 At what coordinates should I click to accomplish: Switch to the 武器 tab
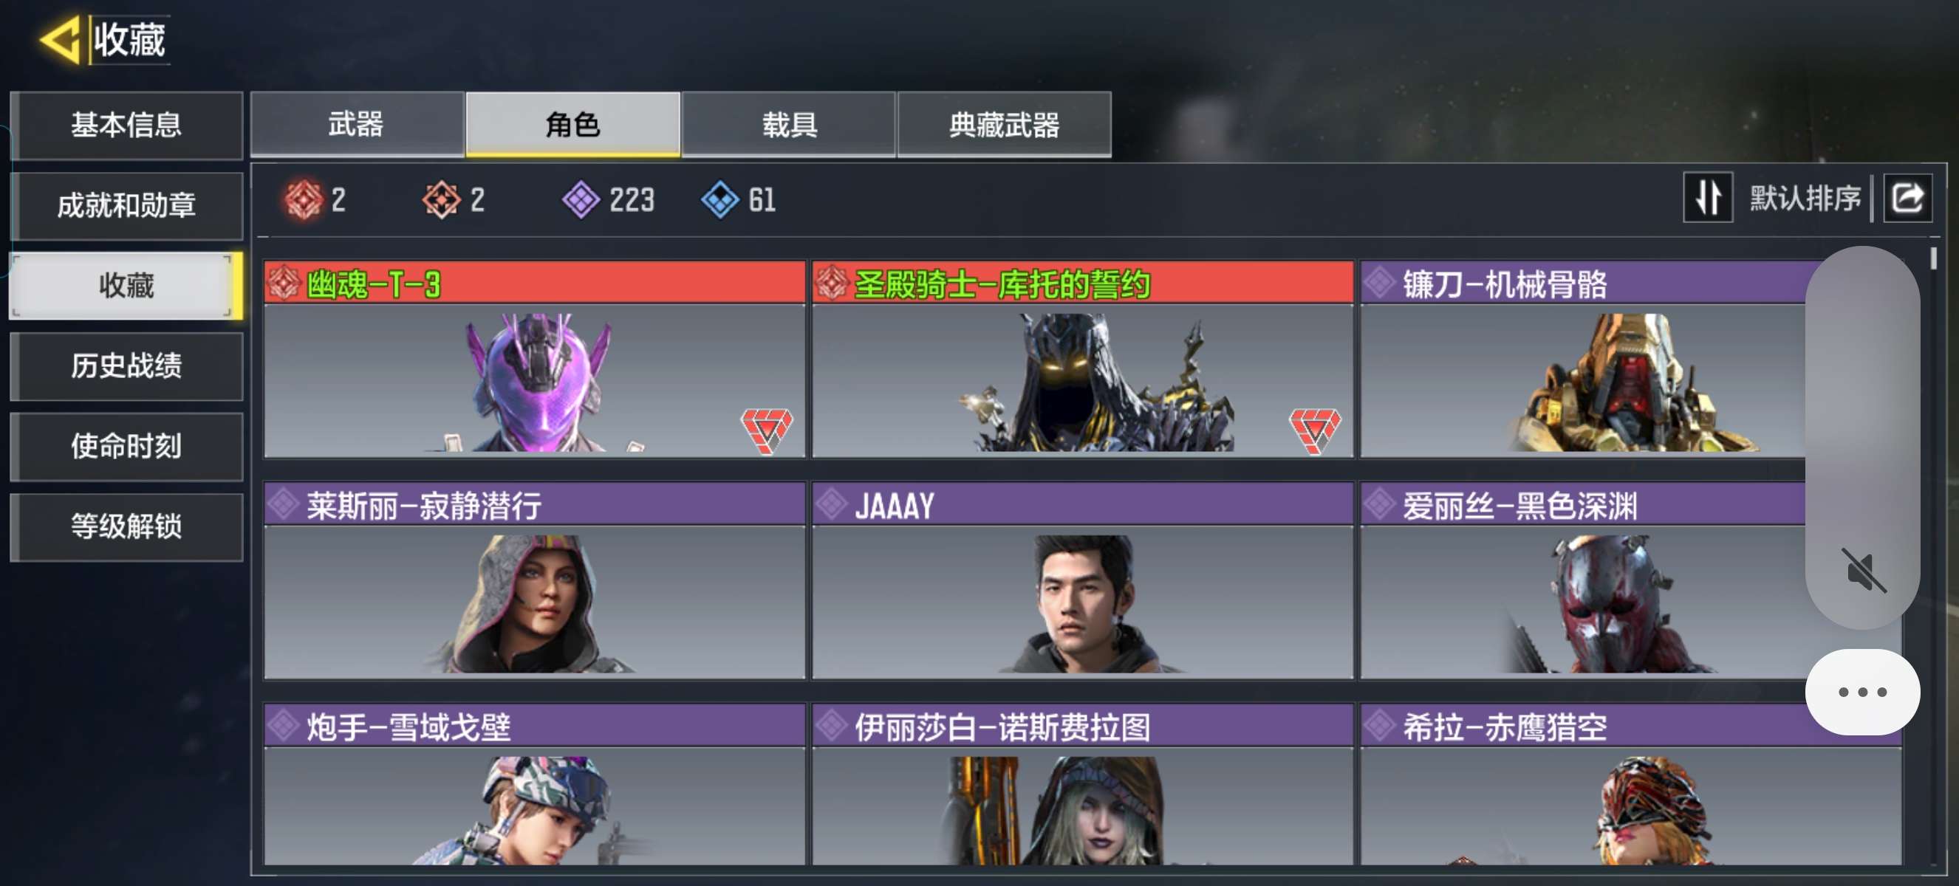click(x=357, y=125)
